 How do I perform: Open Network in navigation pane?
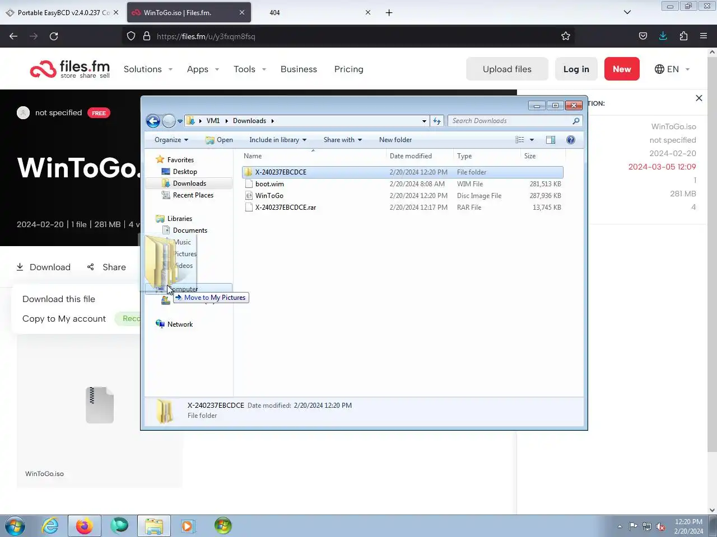180,324
